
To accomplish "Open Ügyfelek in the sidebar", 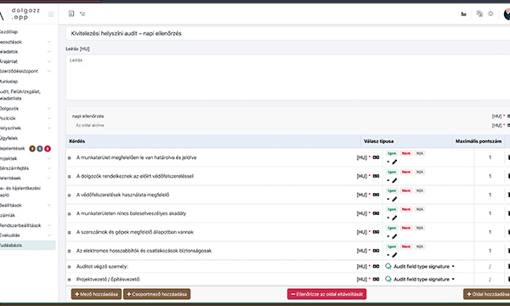I will 8,139.
